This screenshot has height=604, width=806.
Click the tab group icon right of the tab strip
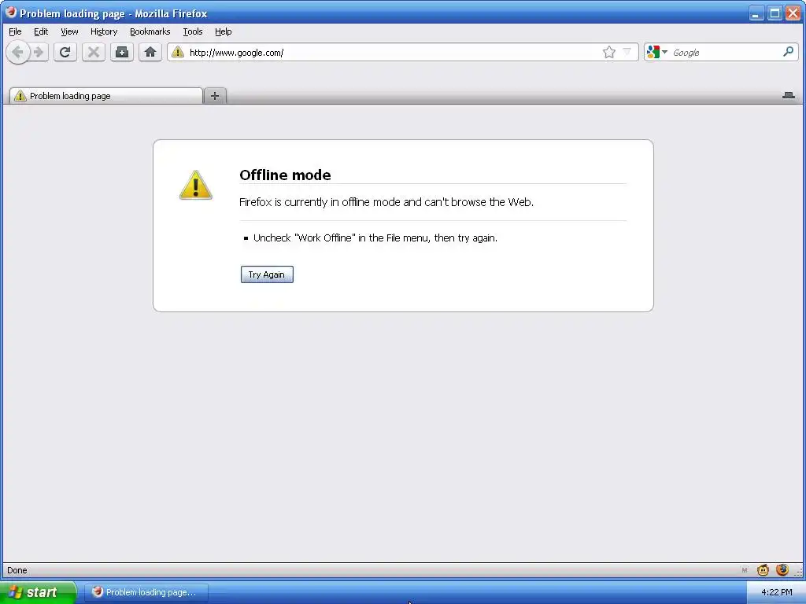(x=789, y=95)
